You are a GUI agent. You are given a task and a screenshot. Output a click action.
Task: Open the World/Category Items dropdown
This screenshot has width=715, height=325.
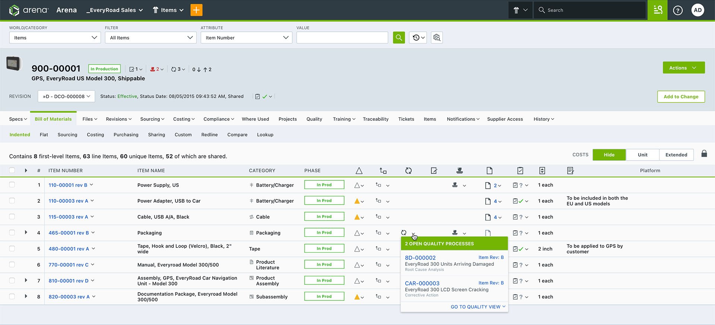tap(55, 38)
